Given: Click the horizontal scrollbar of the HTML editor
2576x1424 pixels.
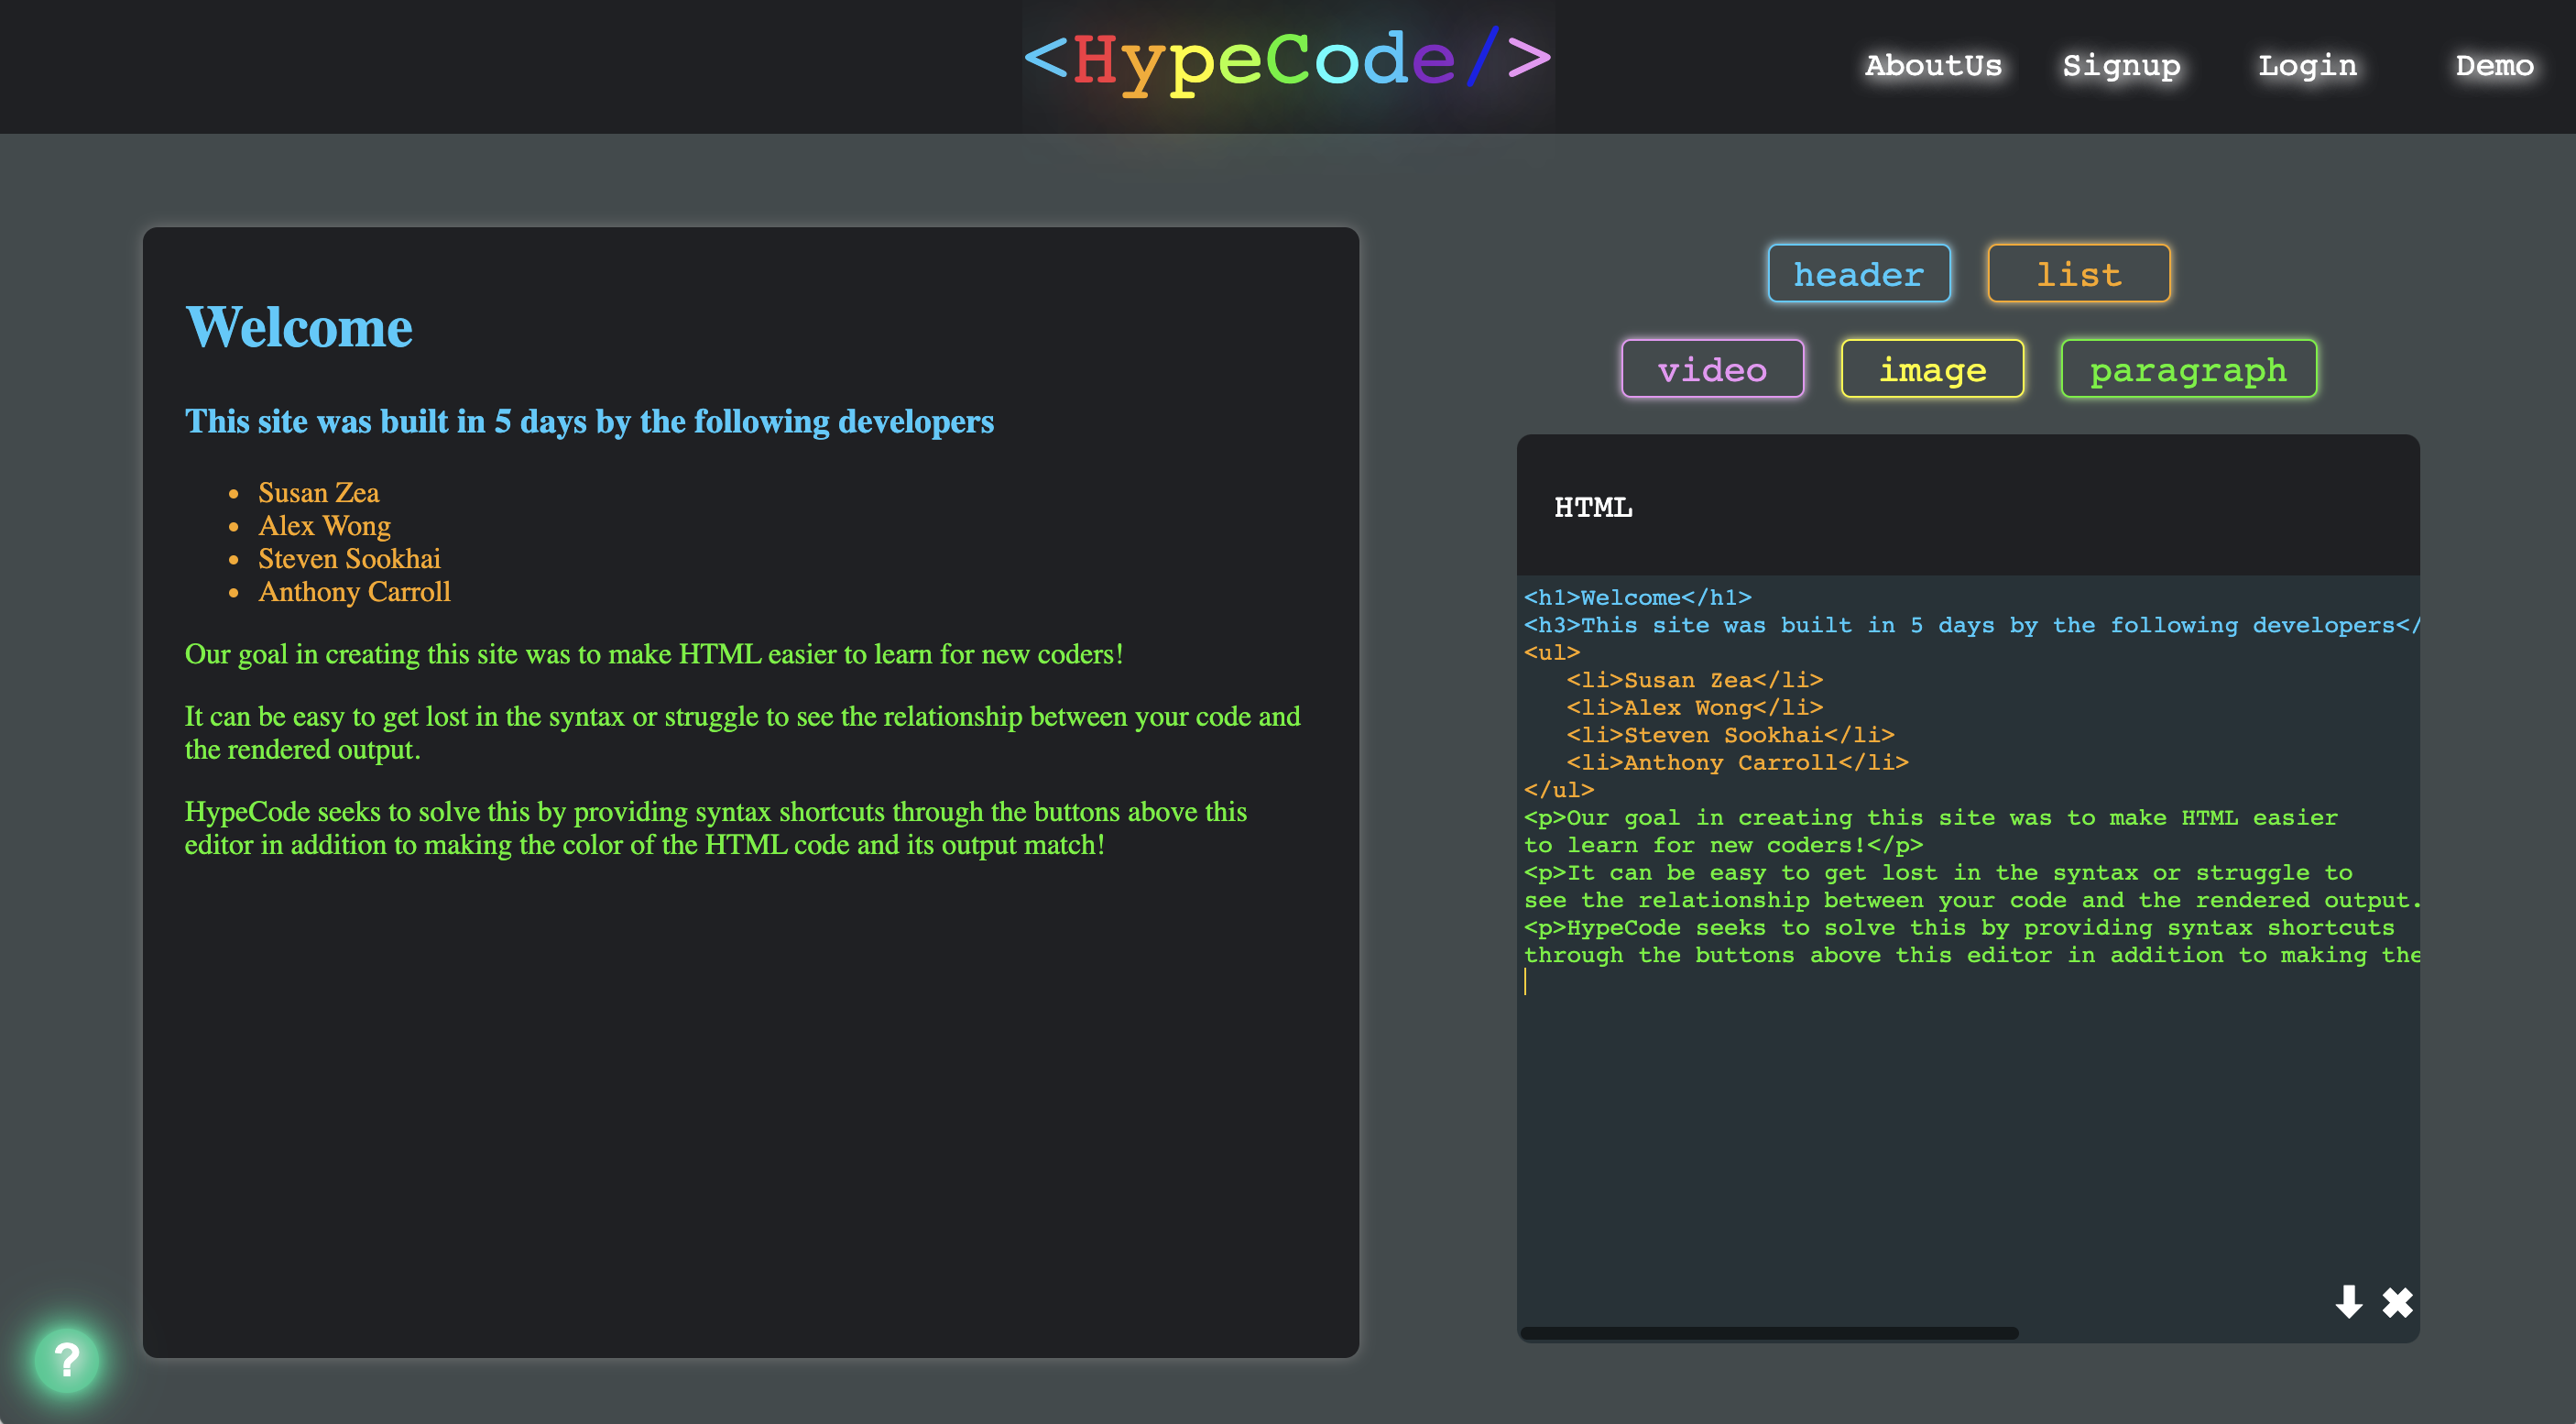Looking at the screenshot, I should [1770, 1332].
